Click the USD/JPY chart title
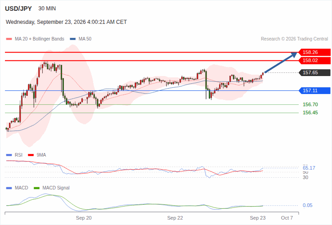 pos(18,9)
